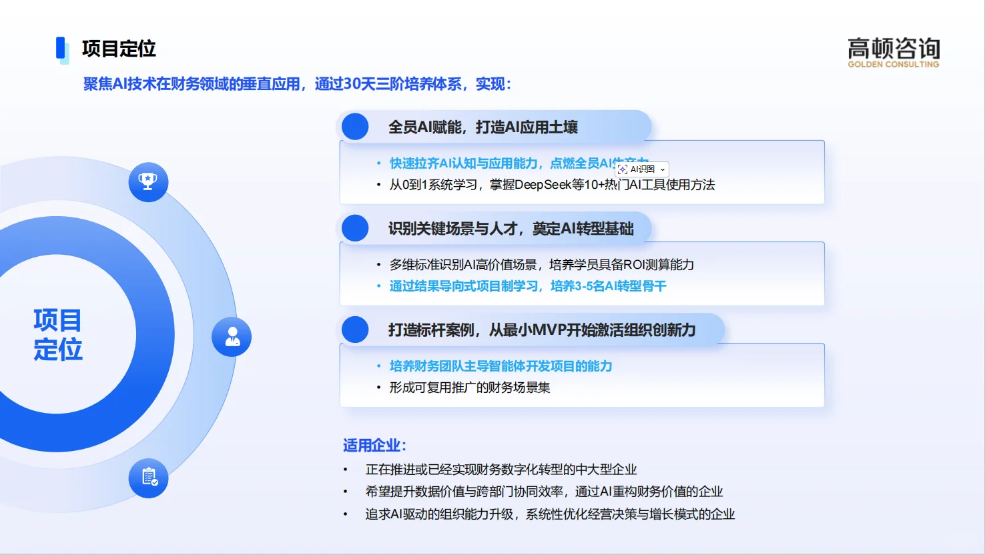The height and width of the screenshot is (555, 985).
Task: Click the 项目定位 label in the circle
Action: [x=57, y=336]
